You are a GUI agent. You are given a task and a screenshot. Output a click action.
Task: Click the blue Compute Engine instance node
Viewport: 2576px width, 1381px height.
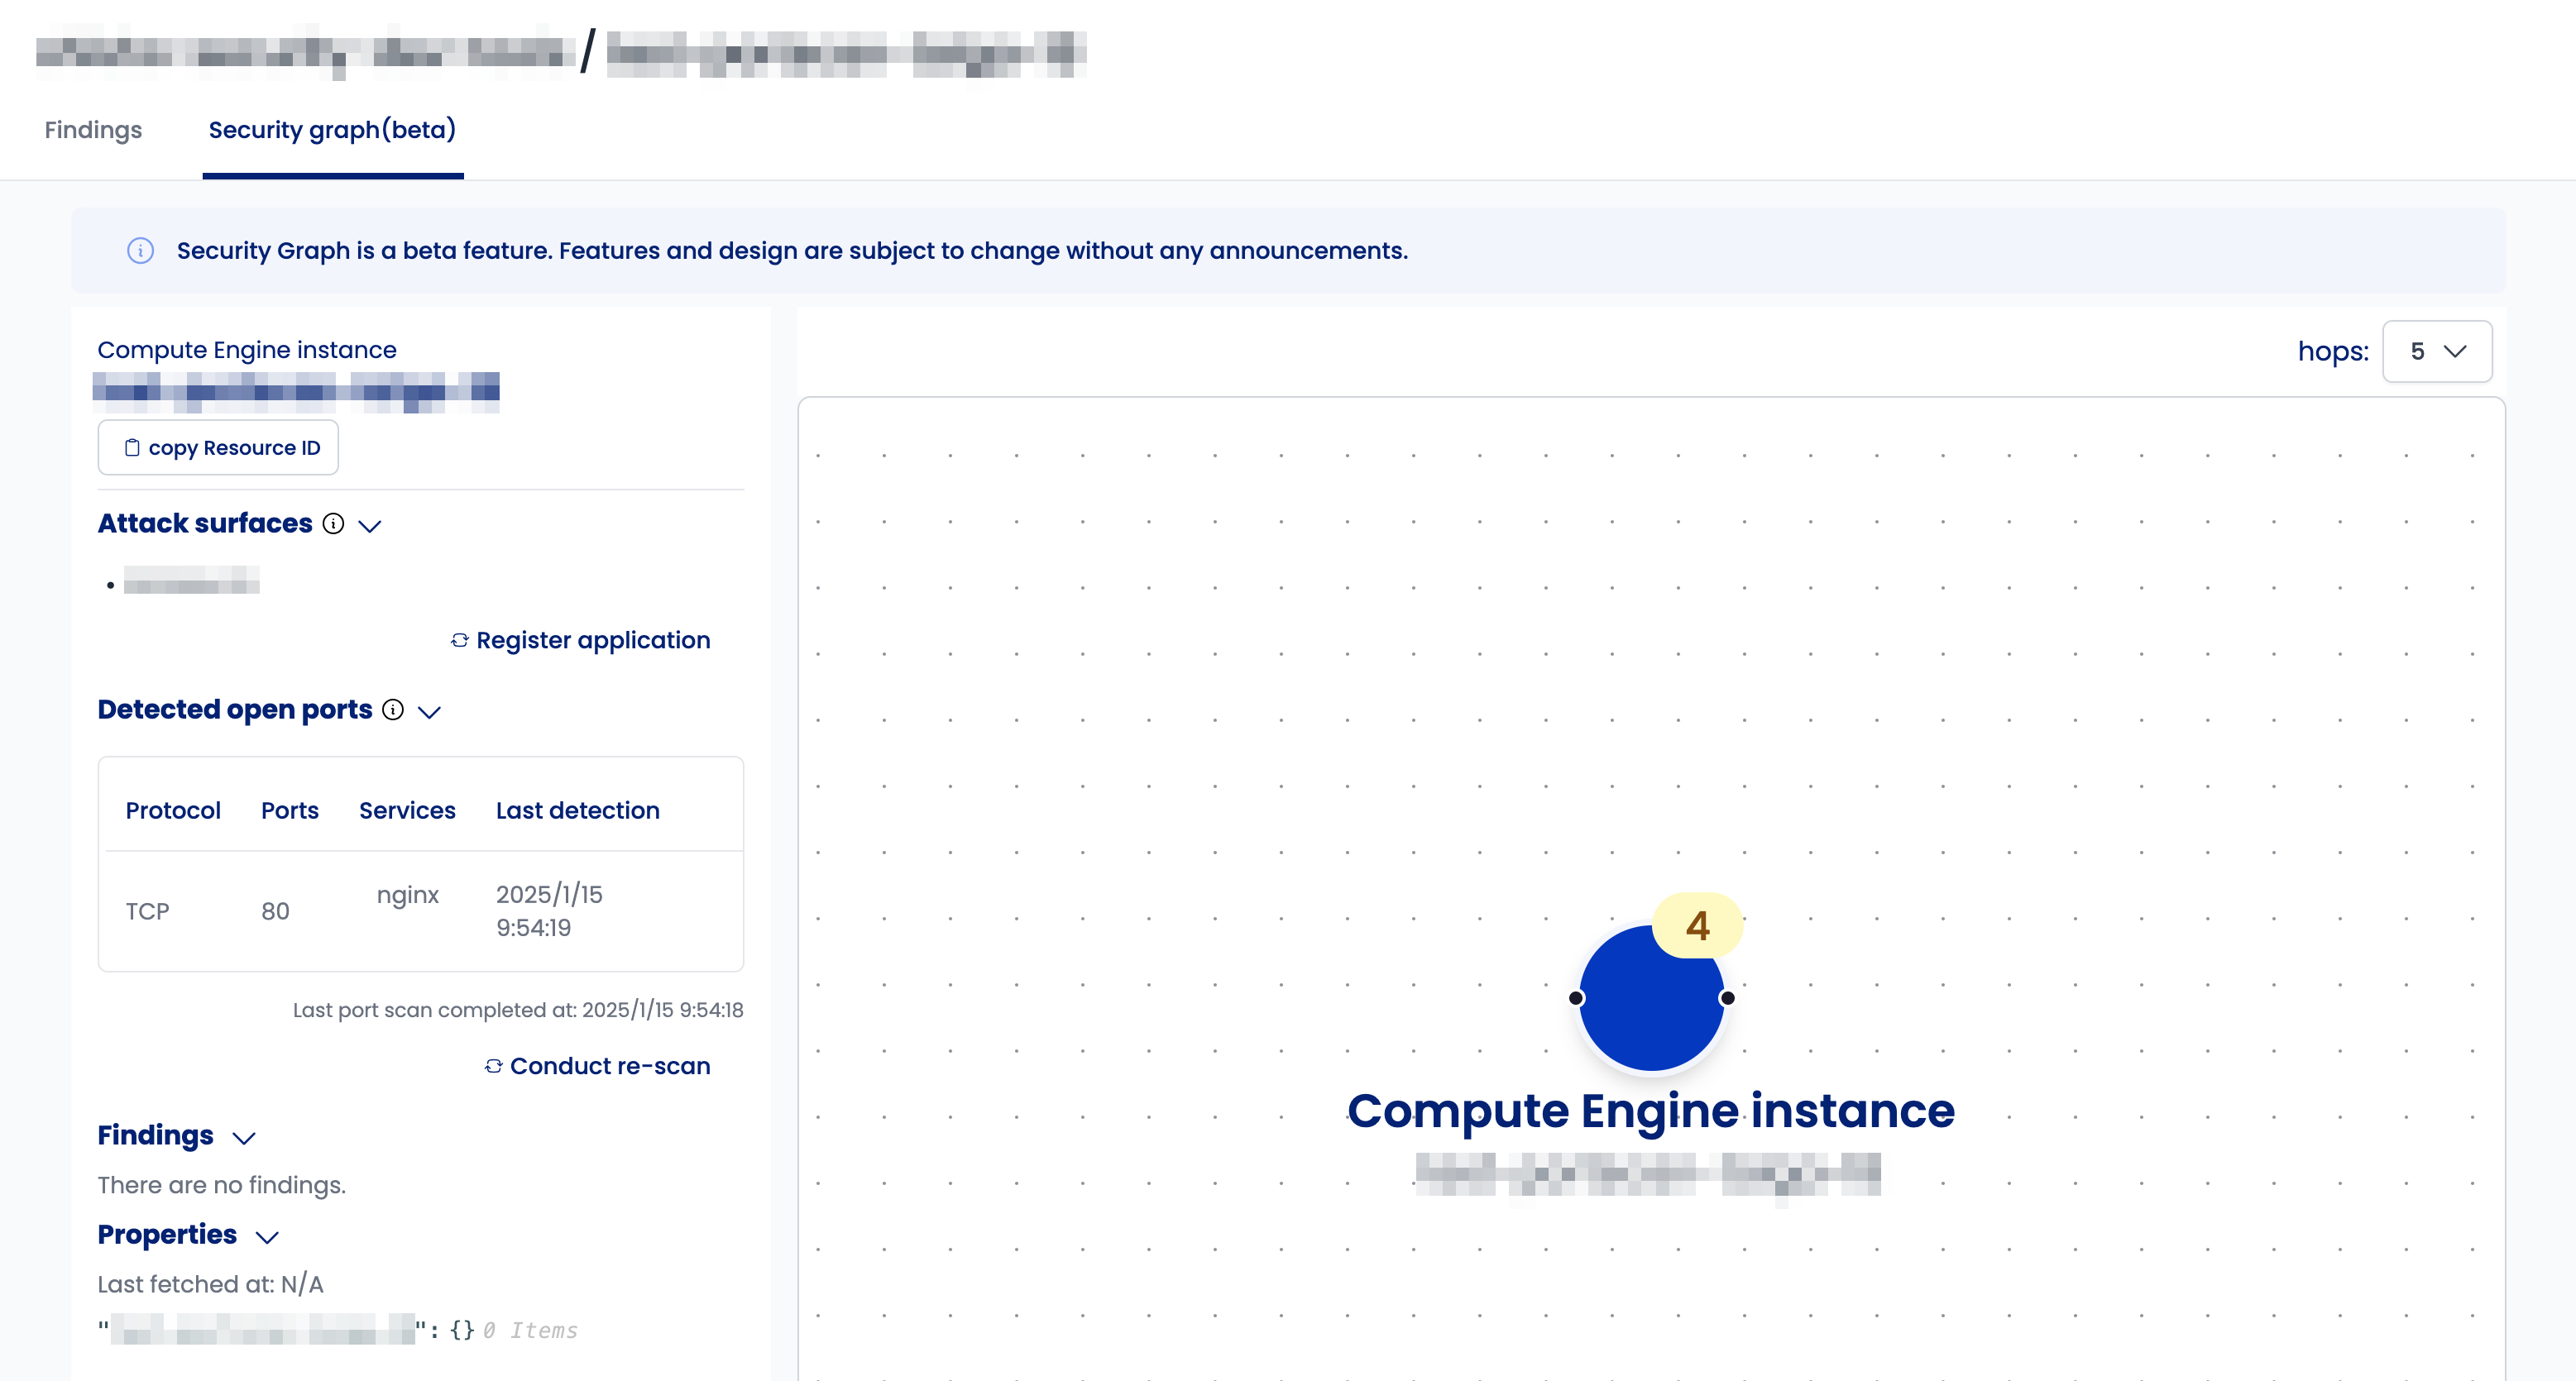pyautogui.click(x=1651, y=998)
